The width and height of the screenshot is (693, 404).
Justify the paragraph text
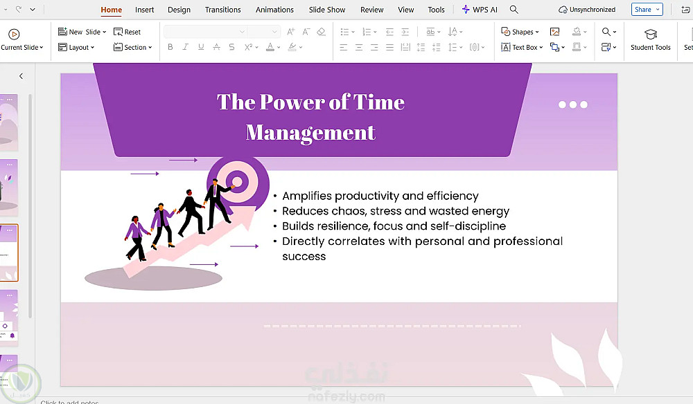[x=389, y=47]
